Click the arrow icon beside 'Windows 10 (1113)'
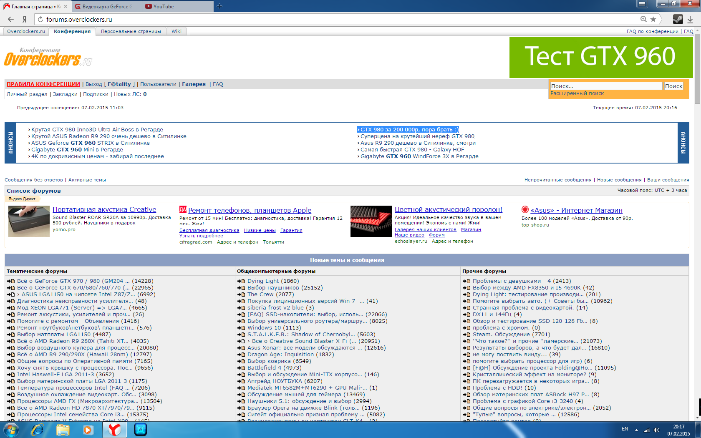701x438 pixels. point(241,328)
